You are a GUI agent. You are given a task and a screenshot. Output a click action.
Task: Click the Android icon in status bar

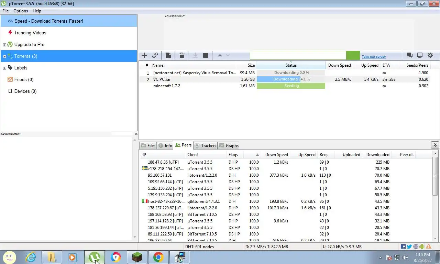[x=422, y=246]
